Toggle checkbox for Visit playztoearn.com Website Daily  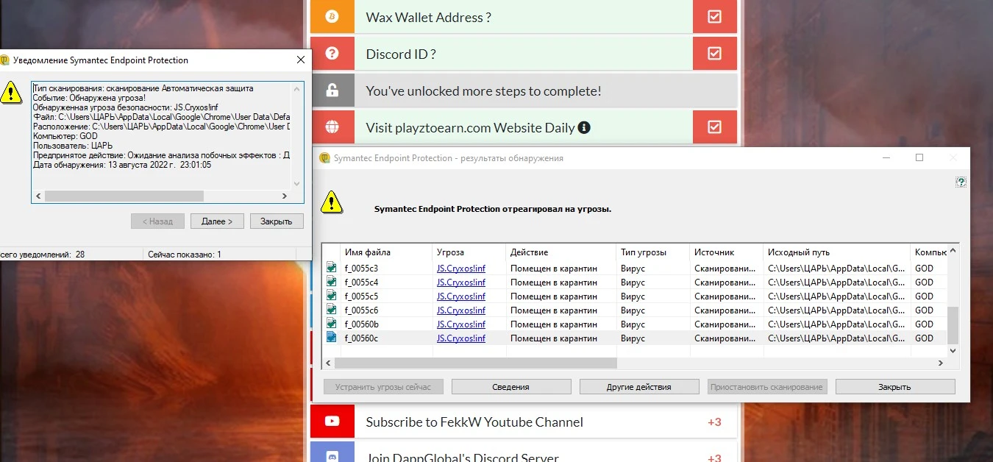[x=714, y=127]
